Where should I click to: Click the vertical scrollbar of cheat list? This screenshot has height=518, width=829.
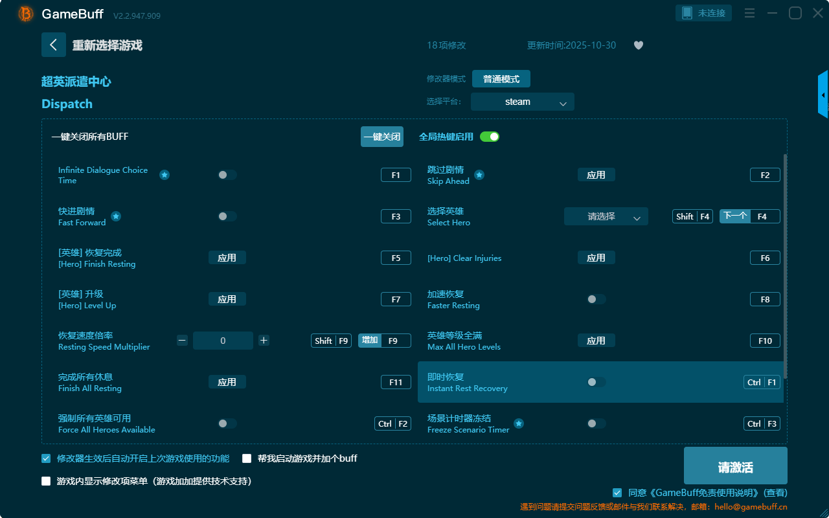tap(785, 265)
